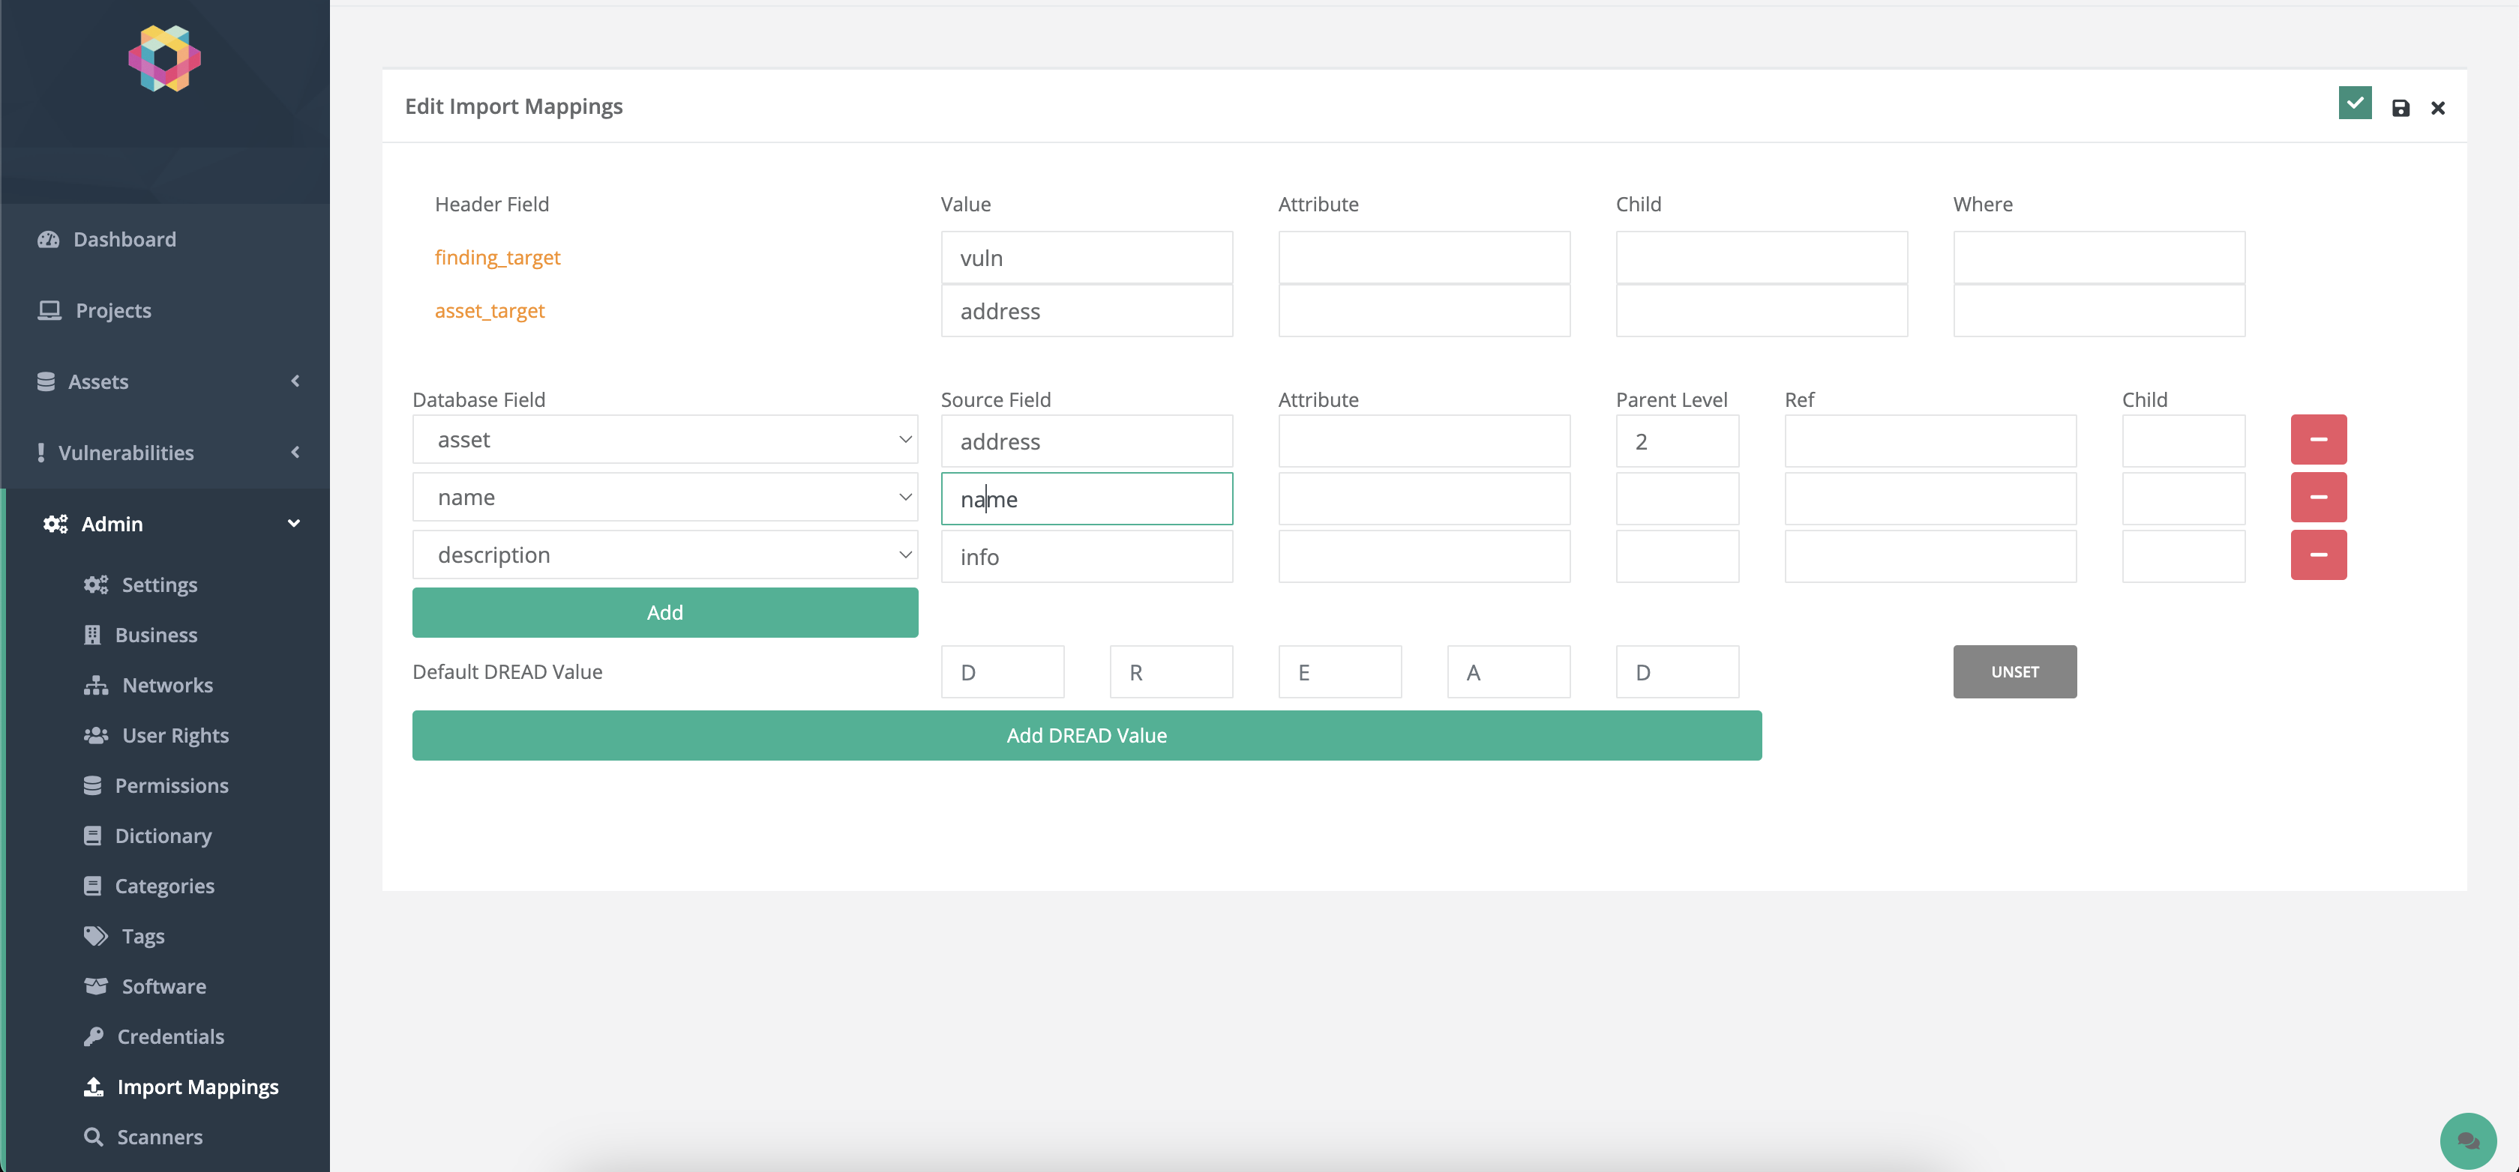Click the vuln value field

[1087, 258]
